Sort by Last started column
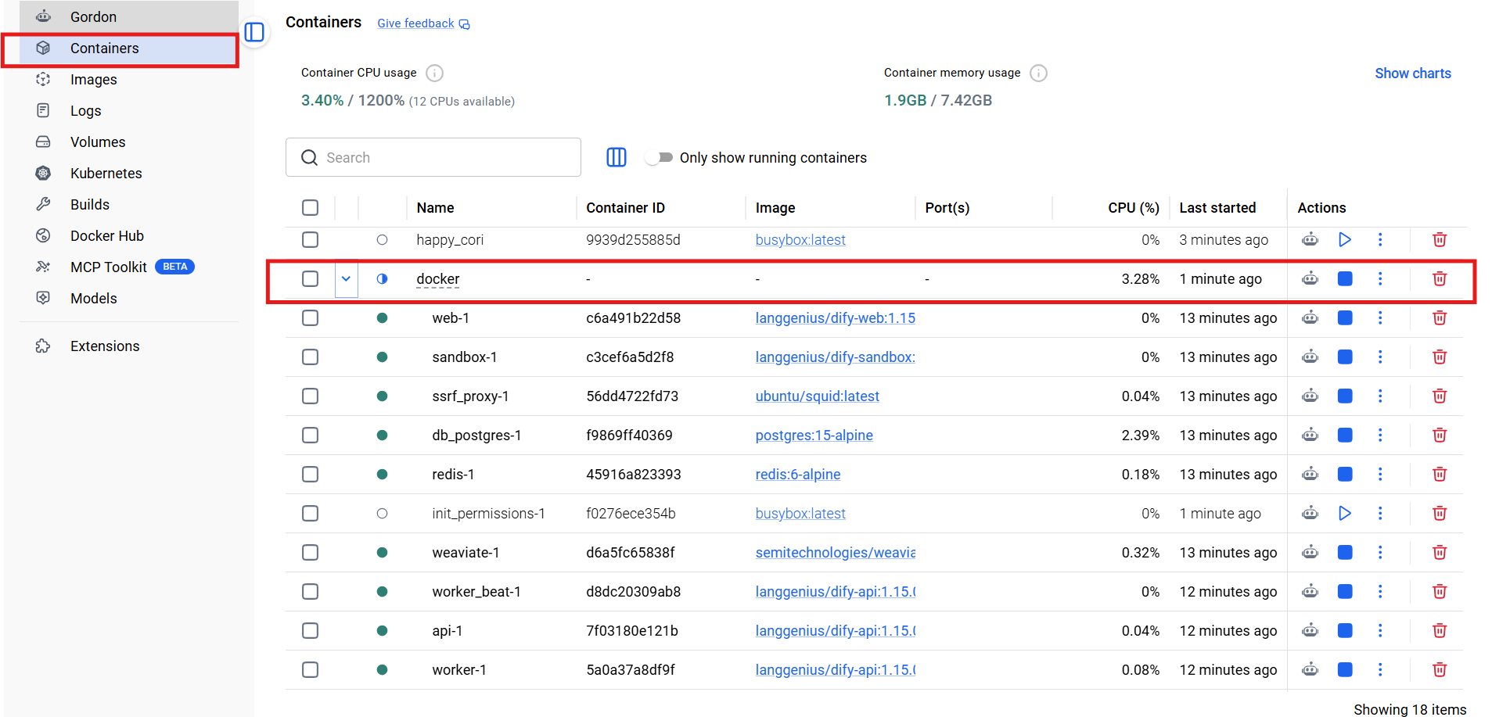Viewport: 1492px width, 717px height. [x=1217, y=207]
